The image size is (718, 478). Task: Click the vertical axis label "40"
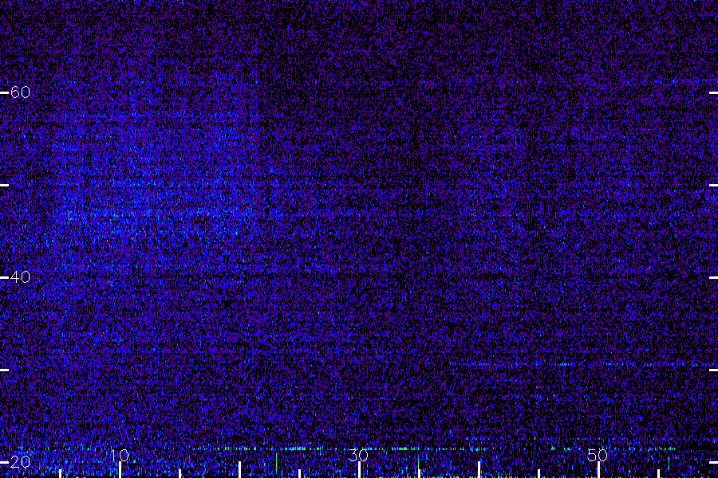[x=20, y=277]
